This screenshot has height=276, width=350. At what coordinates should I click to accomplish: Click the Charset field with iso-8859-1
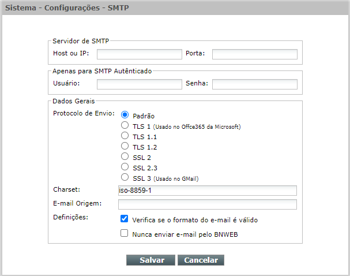tap(207, 191)
